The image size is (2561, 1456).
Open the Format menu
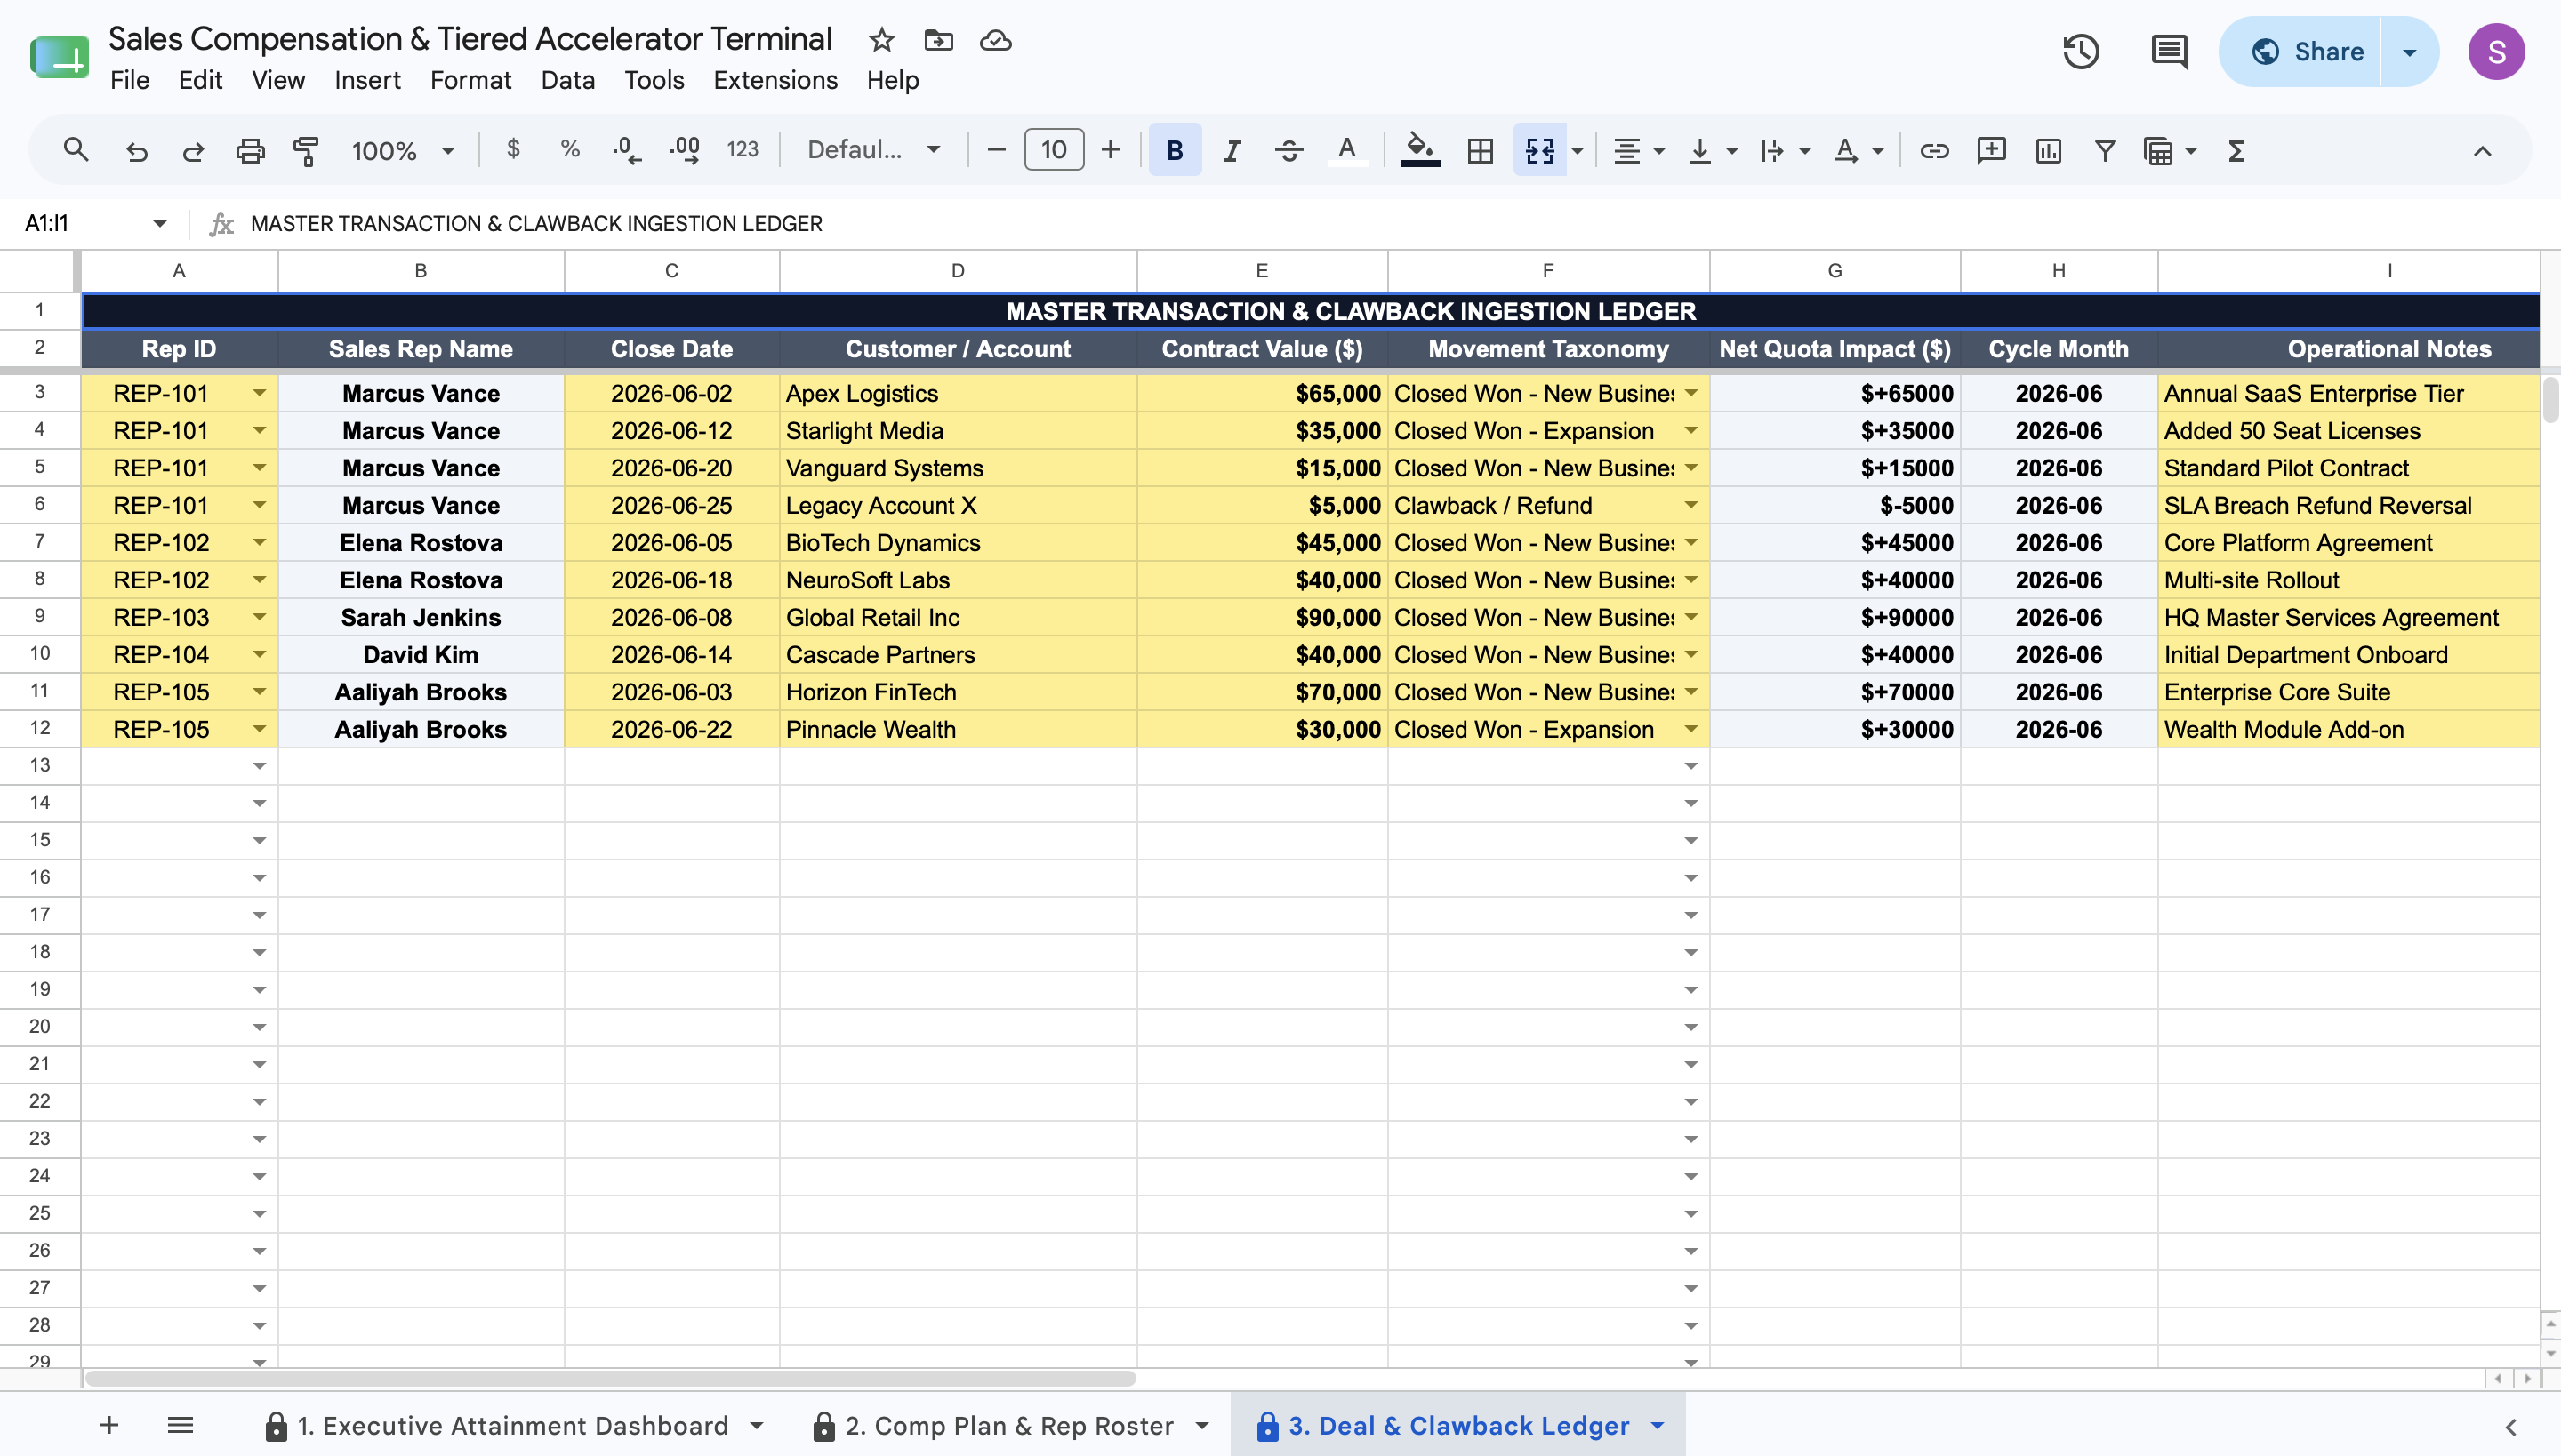tap(470, 80)
